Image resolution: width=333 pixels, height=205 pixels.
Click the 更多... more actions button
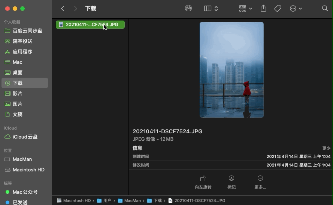click(260, 182)
